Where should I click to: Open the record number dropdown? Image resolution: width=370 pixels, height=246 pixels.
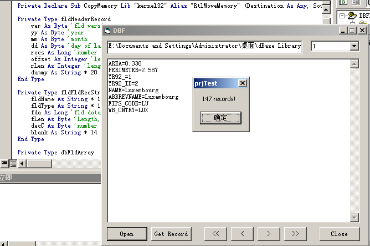coord(354,47)
